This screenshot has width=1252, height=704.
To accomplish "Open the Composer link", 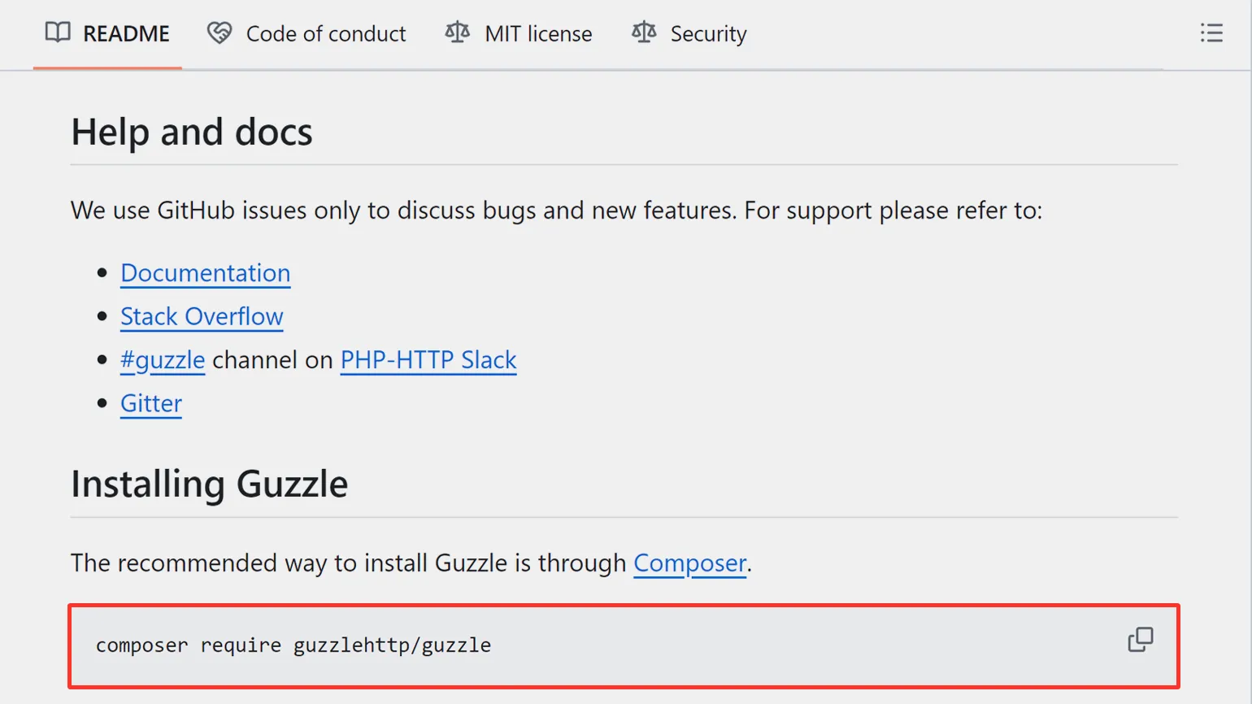I will coord(689,563).
